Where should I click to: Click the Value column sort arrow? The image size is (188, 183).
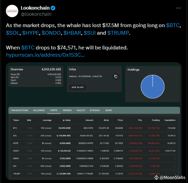click(64, 120)
